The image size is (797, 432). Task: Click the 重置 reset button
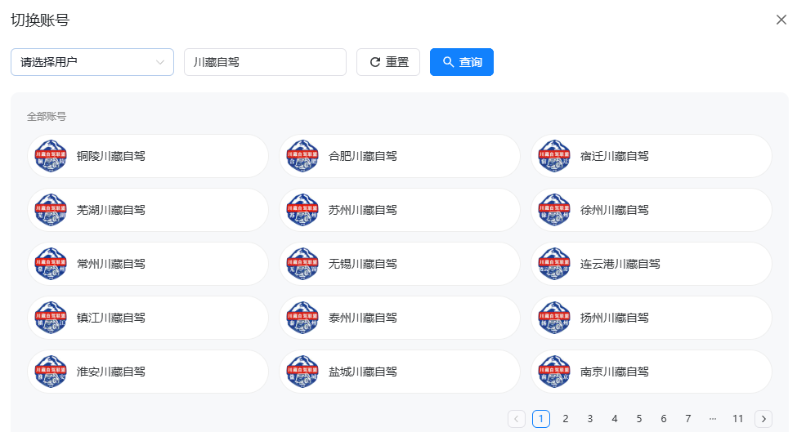coord(388,62)
